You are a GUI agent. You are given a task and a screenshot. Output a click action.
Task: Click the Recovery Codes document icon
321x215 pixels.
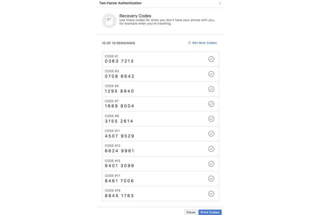109,20
